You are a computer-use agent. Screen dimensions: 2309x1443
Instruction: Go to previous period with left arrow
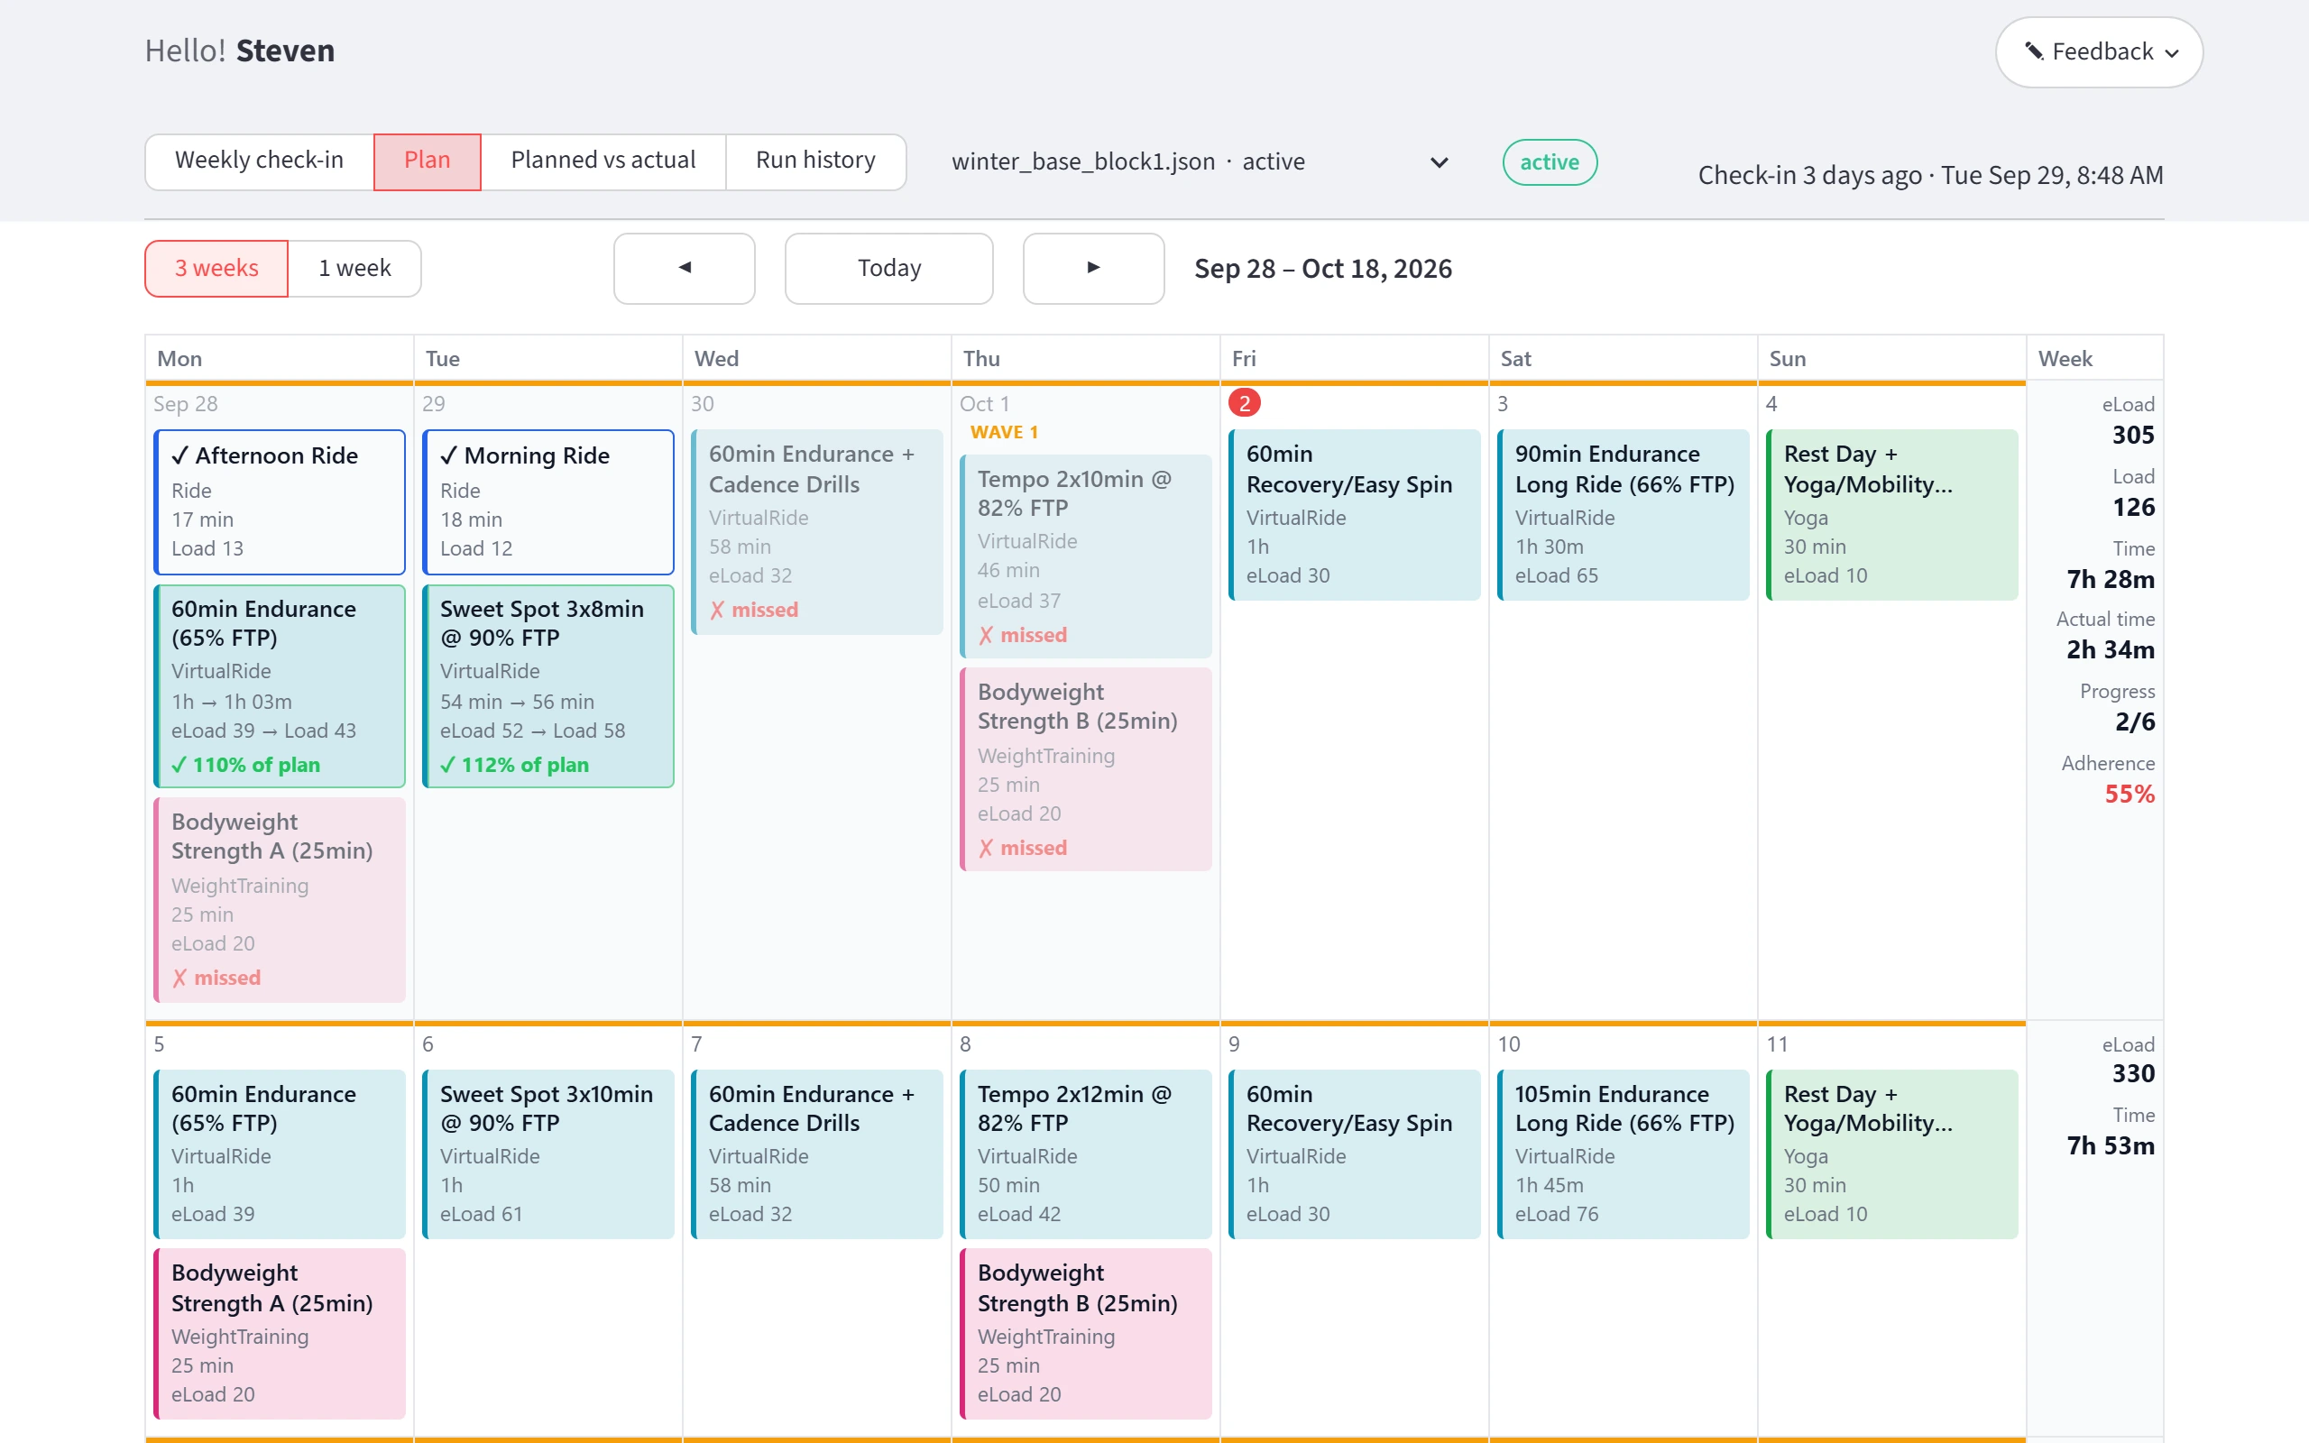click(684, 268)
